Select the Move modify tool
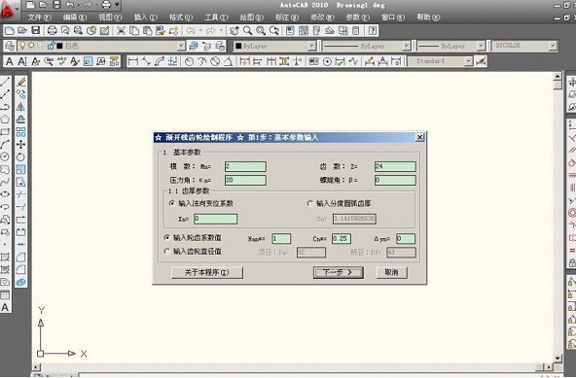This screenshot has width=576, height=378. pyautogui.click(x=21, y=144)
